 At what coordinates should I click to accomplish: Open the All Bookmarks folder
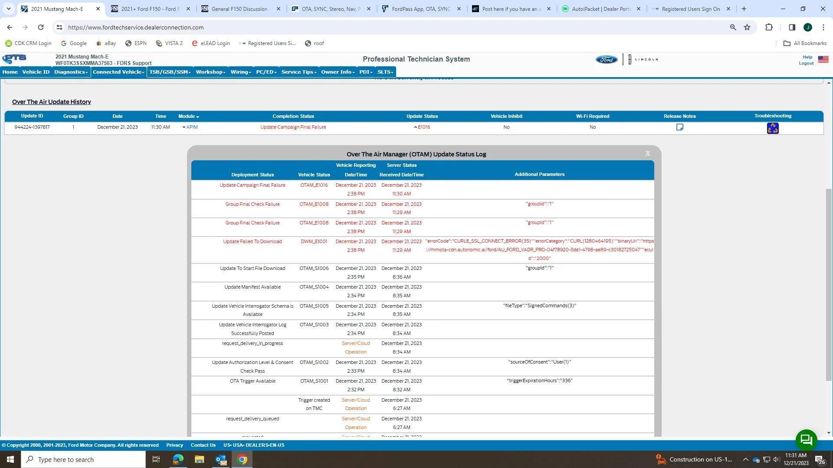(x=805, y=43)
